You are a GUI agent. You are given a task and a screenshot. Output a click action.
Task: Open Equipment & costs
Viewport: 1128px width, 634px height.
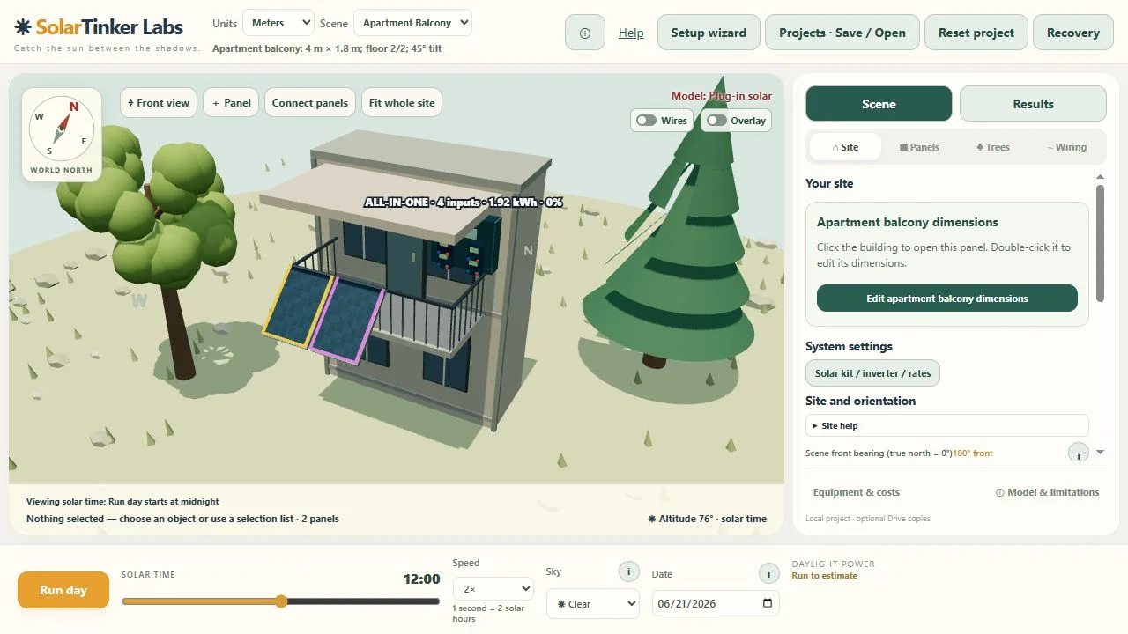coord(857,492)
